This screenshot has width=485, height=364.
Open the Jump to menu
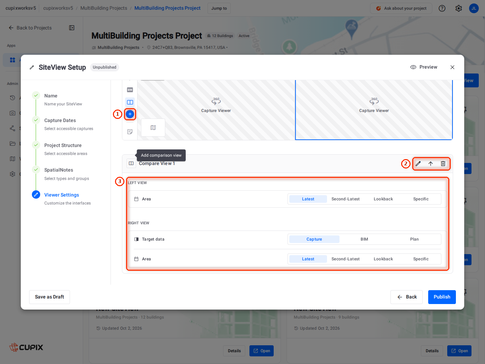[x=219, y=8]
